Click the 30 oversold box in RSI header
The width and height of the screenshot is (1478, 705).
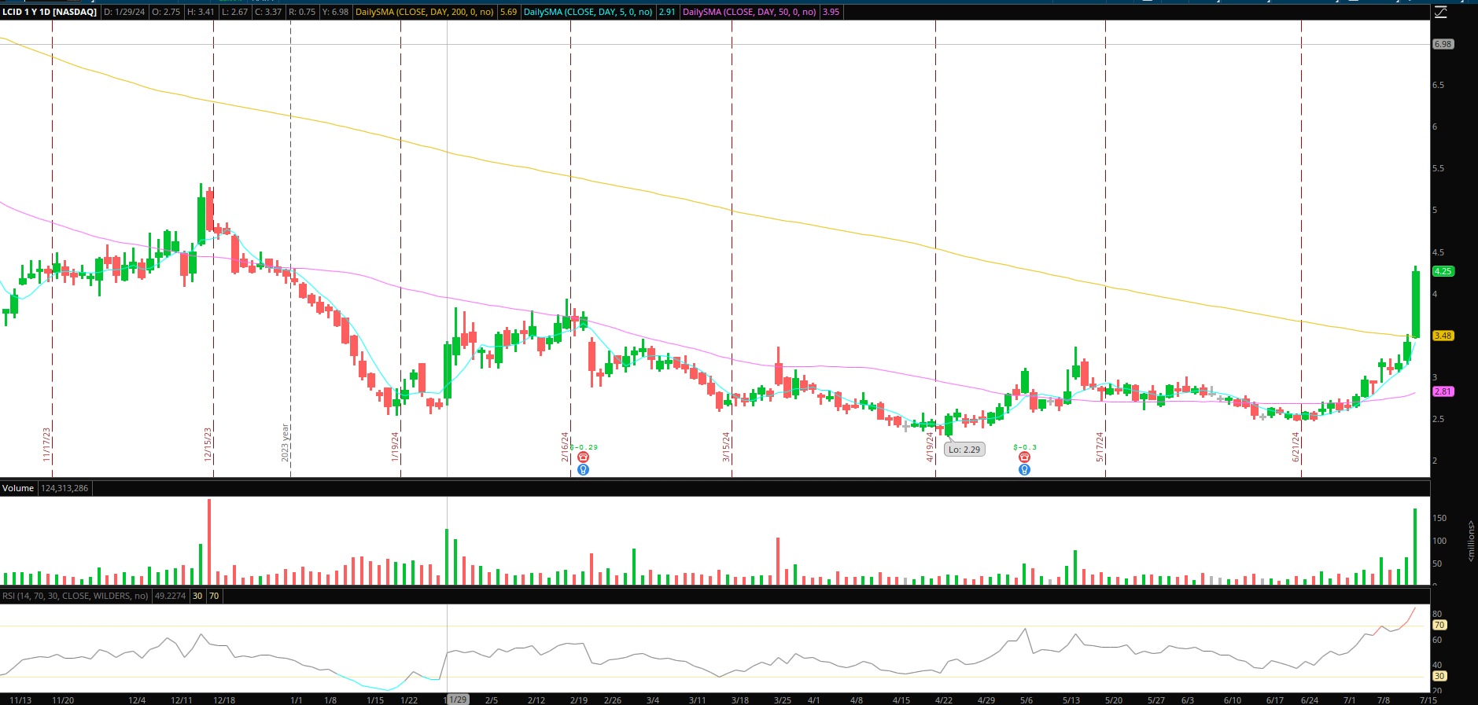(197, 596)
